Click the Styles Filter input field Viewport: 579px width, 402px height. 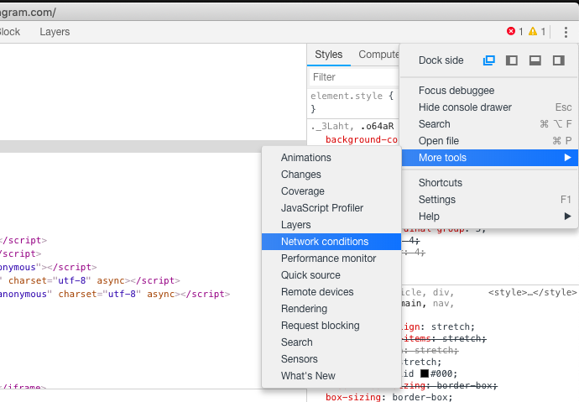(x=352, y=77)
